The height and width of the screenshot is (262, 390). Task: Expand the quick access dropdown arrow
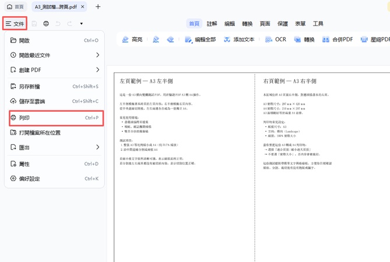pyautogui.click(x=82, y=24)
